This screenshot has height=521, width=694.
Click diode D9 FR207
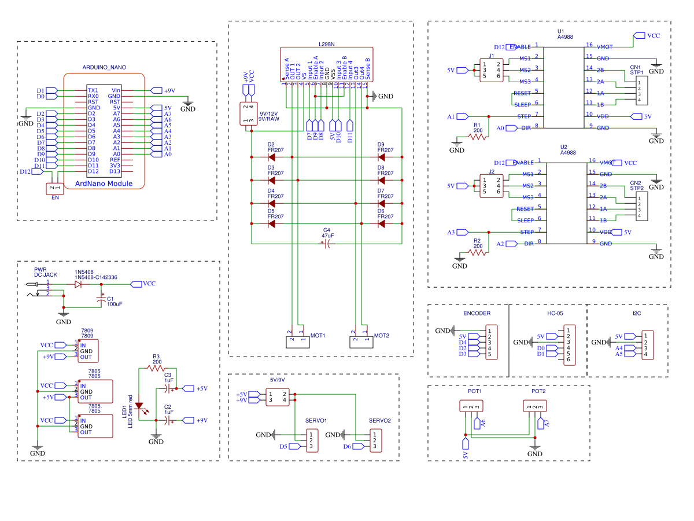pyautogui.click(x=381, y=157)
